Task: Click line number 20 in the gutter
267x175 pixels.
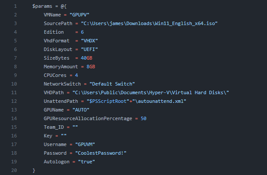Action: tap(14, 171)
